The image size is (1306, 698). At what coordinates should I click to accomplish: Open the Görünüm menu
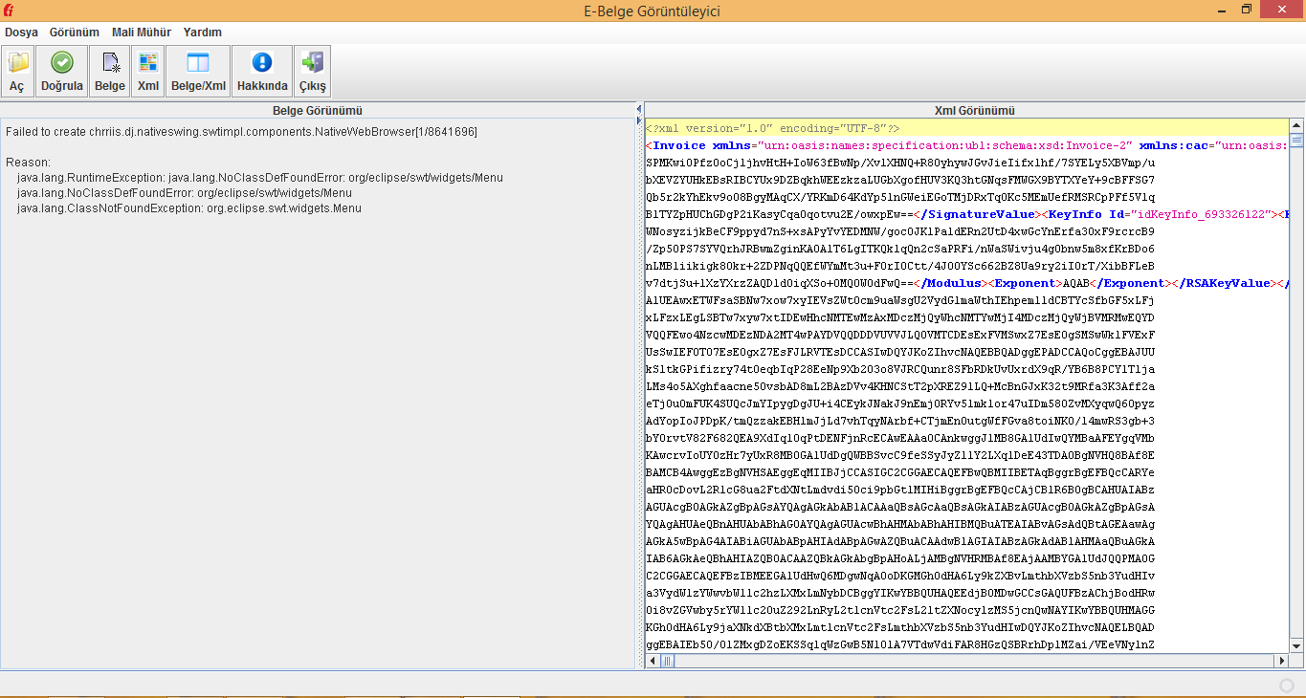point(75,33)
